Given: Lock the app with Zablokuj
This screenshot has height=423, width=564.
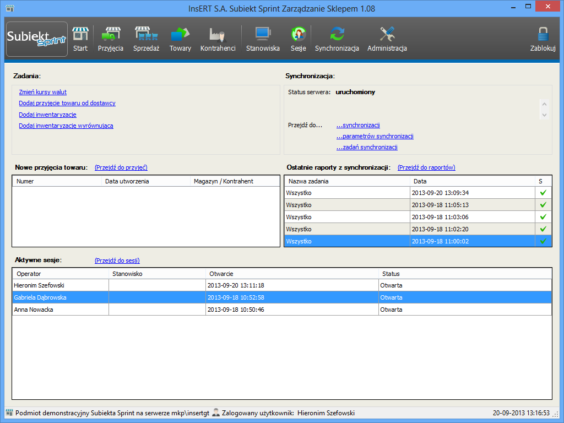Looking at the screenshot, I should 543,39.
